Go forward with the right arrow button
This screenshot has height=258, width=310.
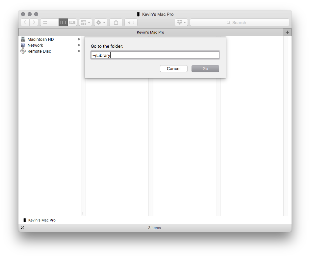[34, 22]
